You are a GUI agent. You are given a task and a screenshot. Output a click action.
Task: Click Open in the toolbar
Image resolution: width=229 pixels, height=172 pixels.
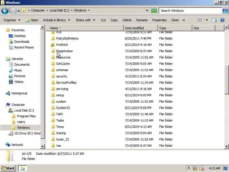pos(32,20)
